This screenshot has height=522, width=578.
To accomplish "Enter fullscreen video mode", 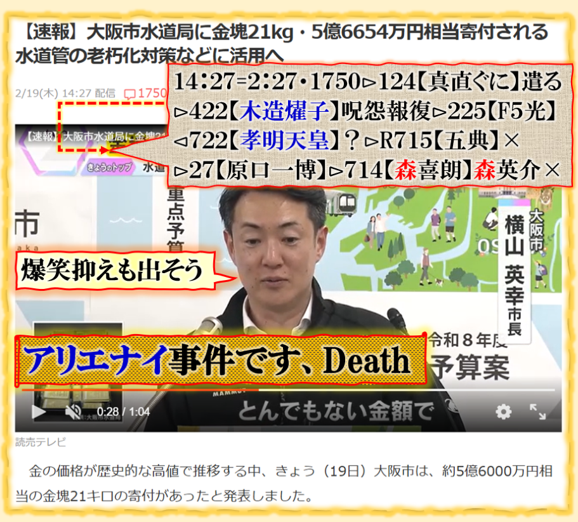I will tap(538, 412).
